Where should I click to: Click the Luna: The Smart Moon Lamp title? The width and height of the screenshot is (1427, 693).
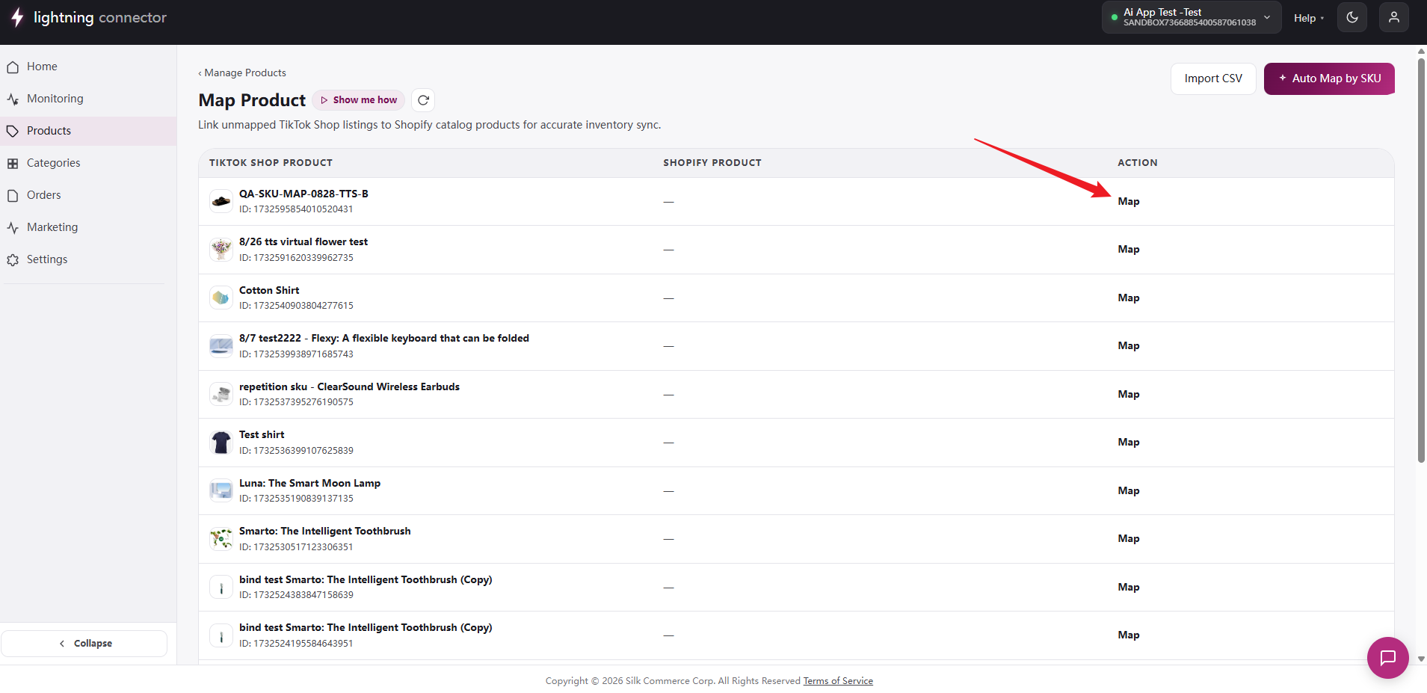click(x=309, y=483)
